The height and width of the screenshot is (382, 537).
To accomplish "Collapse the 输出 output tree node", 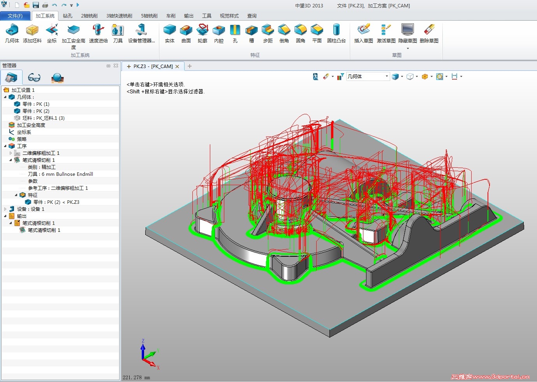I will (x=5, y=216).
